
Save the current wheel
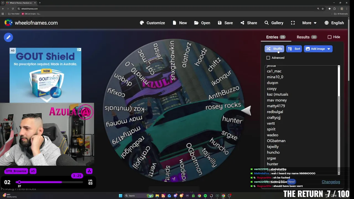(225, 23)
